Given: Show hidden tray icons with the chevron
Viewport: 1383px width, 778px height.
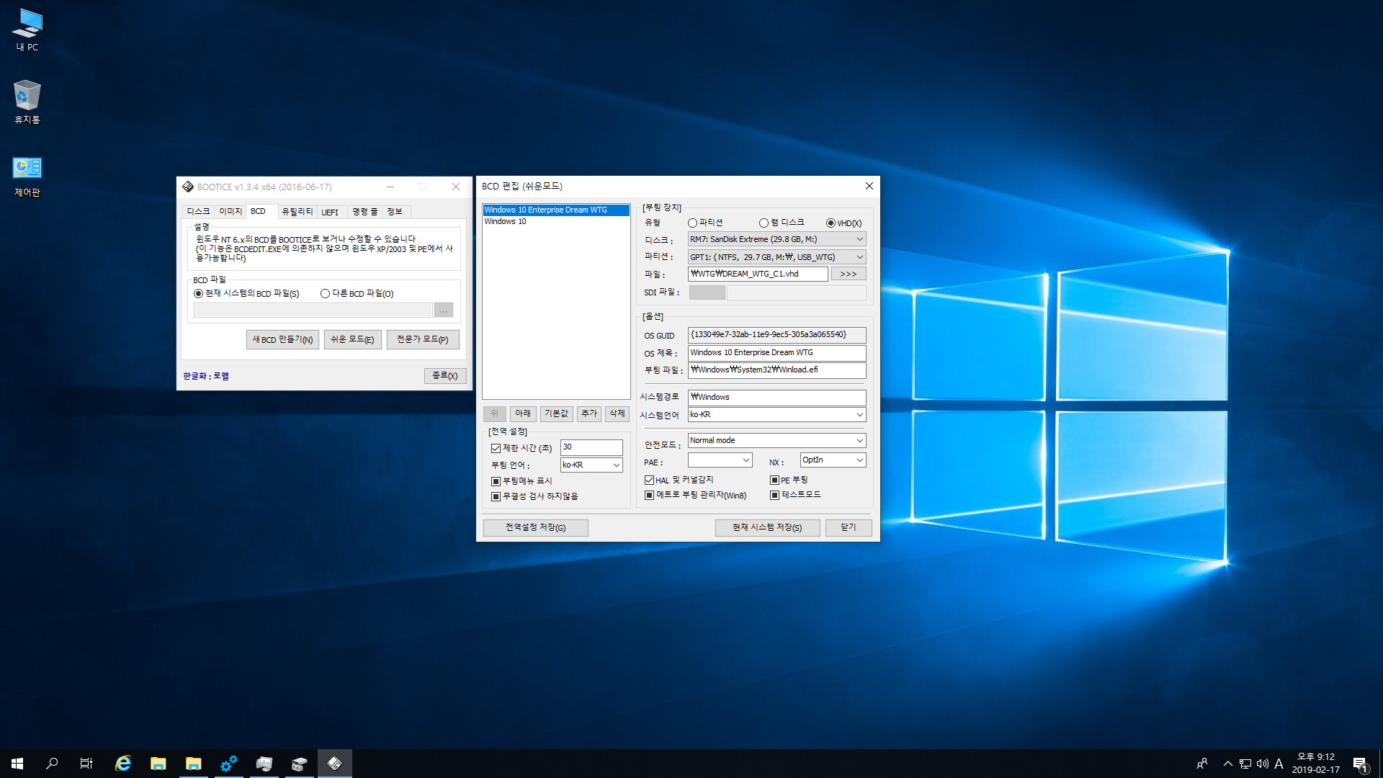Looking at the screenshot, I should tap(1227, 764).
